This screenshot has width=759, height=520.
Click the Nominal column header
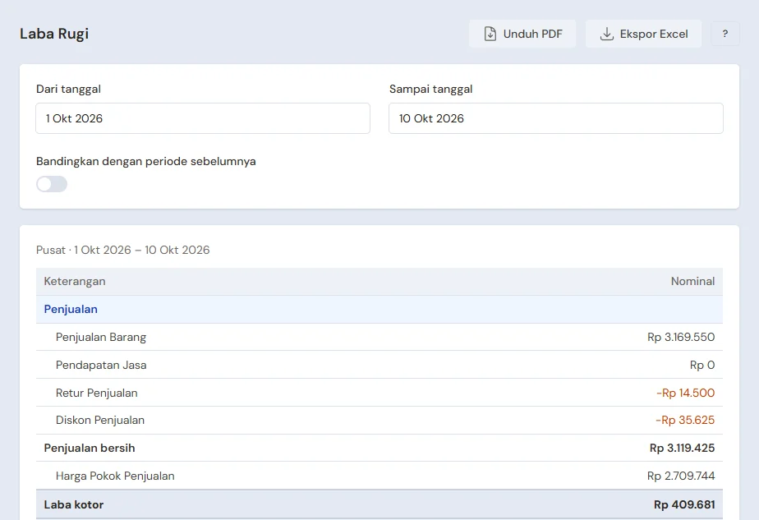(x=692, y=281)
